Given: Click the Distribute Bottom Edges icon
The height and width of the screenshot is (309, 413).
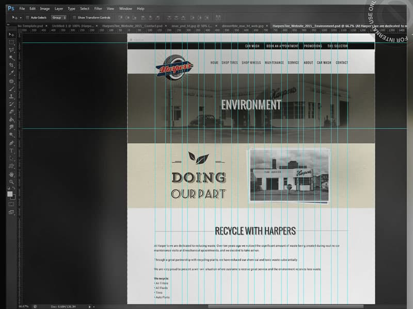Looking at the screenshot, I should pyautogui.click(x=183, y=18).
